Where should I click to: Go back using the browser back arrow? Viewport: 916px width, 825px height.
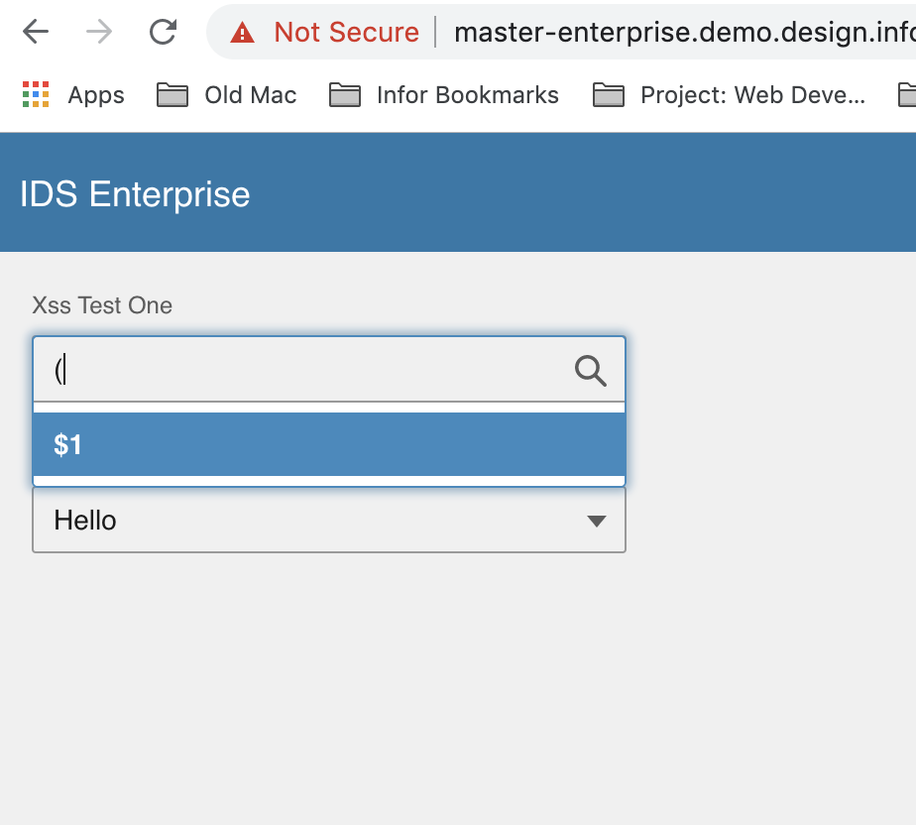(x=35, y=32)
